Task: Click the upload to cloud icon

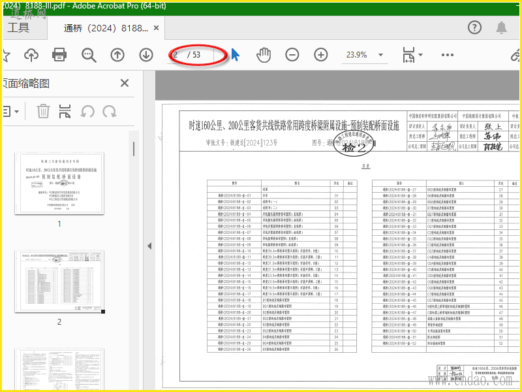Action: (x=31, y=55)
